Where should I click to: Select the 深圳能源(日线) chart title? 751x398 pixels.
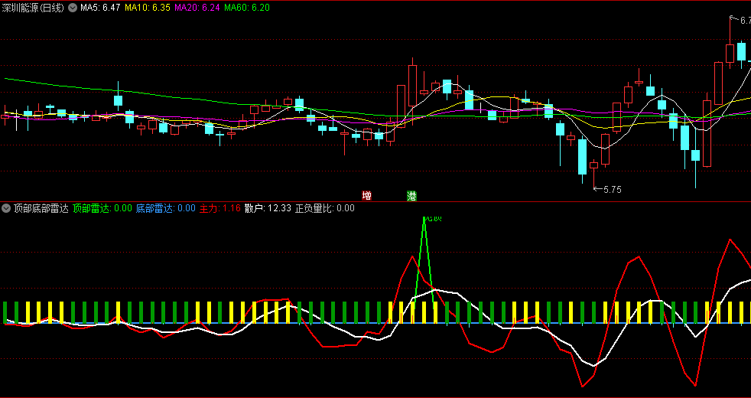[x=33, y=8]
